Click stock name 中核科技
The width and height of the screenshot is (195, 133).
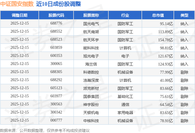tap(91, 121)
